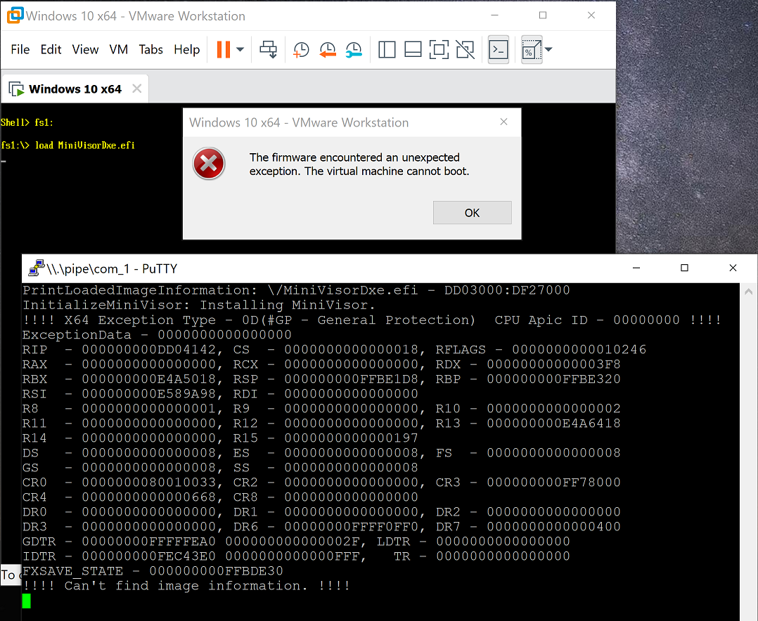
Task: Enter full screen mode
Action: pos(439,49)
